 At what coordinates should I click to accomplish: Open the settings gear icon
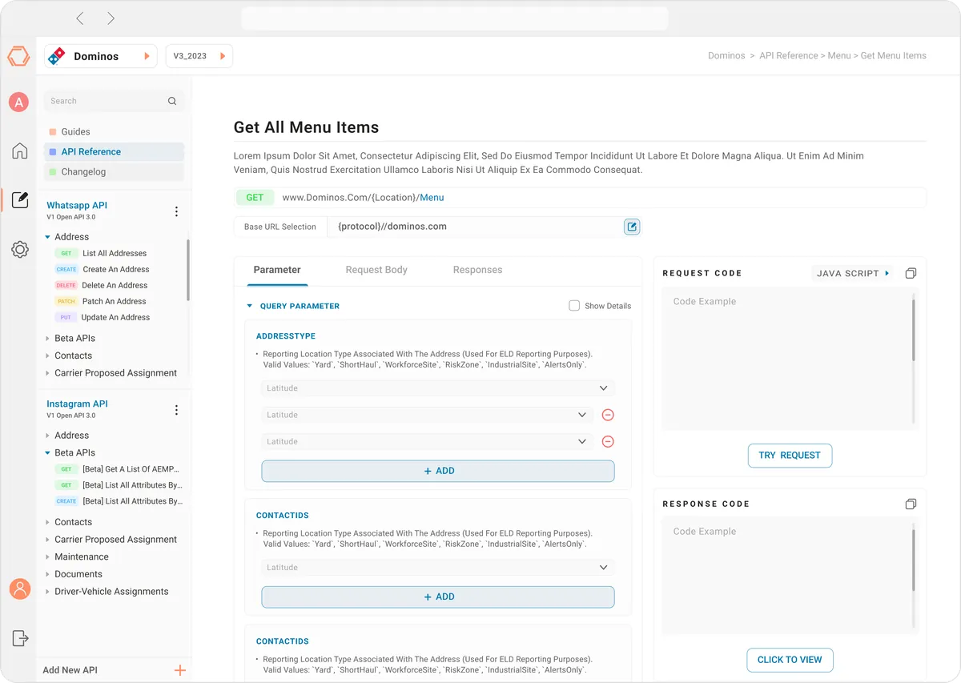20,249
